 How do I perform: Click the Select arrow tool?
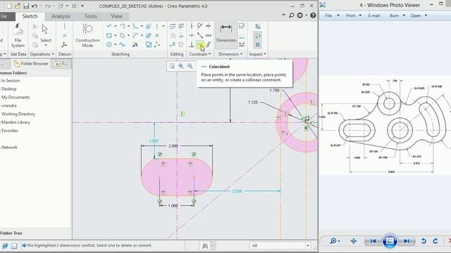[x=45, y=30]
